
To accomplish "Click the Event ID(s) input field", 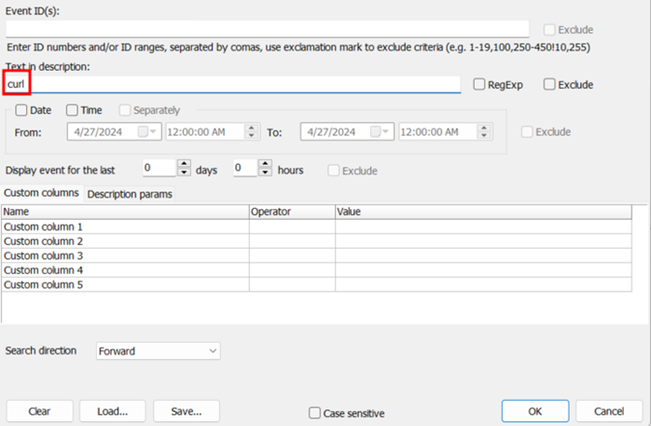I will coord(268,29).
